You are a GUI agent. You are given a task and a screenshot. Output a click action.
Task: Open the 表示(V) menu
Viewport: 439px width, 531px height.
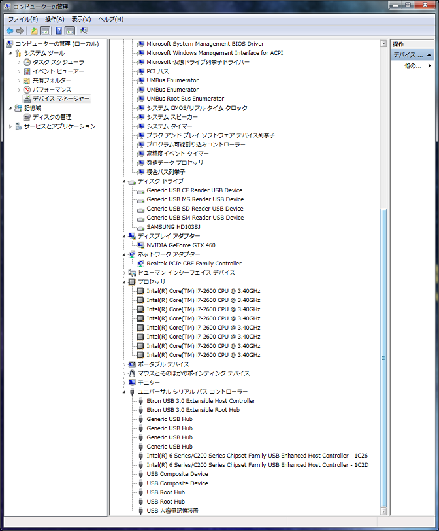81,20
